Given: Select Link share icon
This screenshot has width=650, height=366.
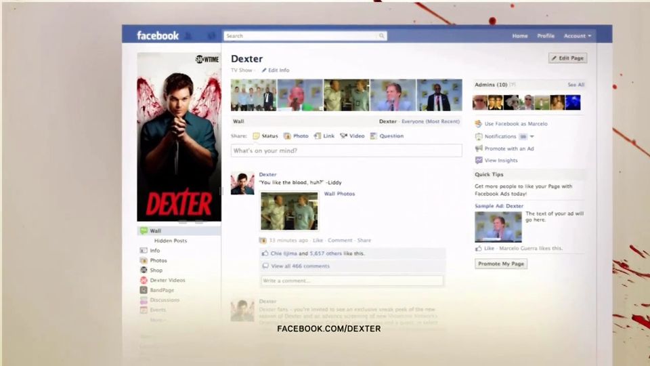Looking at the screenshot, I should tap(318, 136).
